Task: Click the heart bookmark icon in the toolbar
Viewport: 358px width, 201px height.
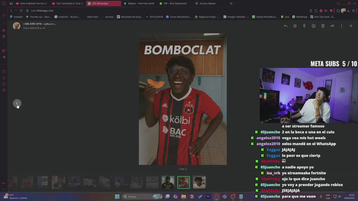Action: pyautogui.click(x=331, y=11)
